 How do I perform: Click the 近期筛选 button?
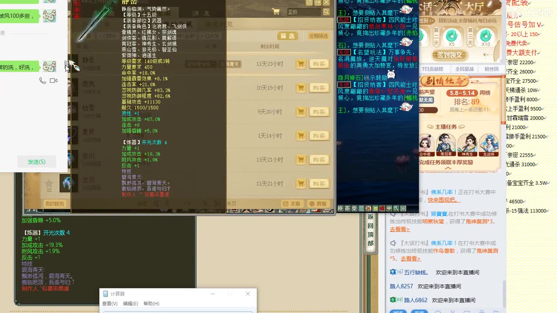(x=319, y=36)
